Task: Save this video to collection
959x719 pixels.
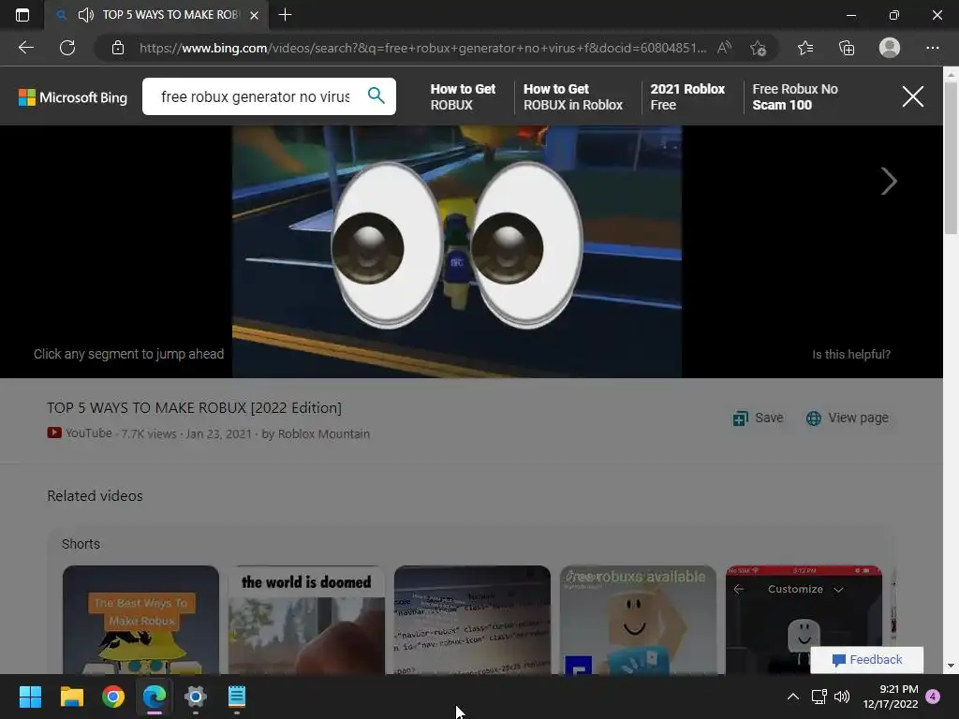Action: (758, 418)
